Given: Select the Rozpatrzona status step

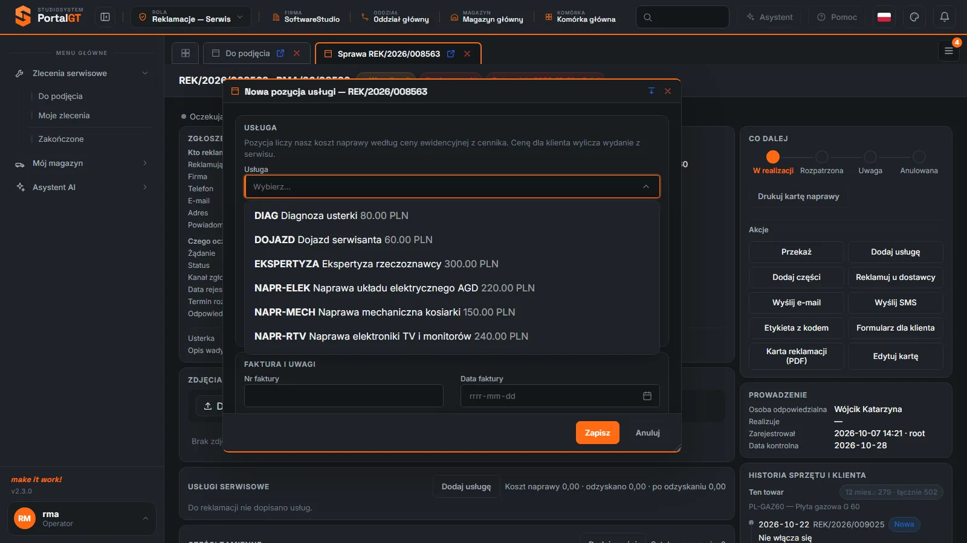Looking at the screenshot, I should click(x=821, y=162).
